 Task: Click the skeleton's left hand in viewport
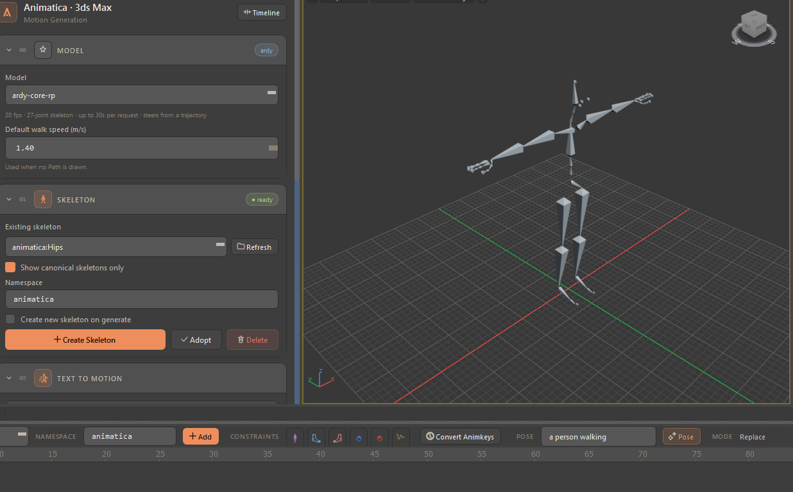point(644,98)
